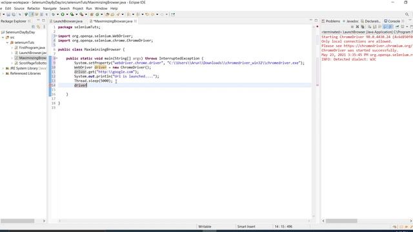This screenshot has width=413, height=232.
Task: Close the MaximinzingBrowser.java editor tab
Action: point(136,21)
